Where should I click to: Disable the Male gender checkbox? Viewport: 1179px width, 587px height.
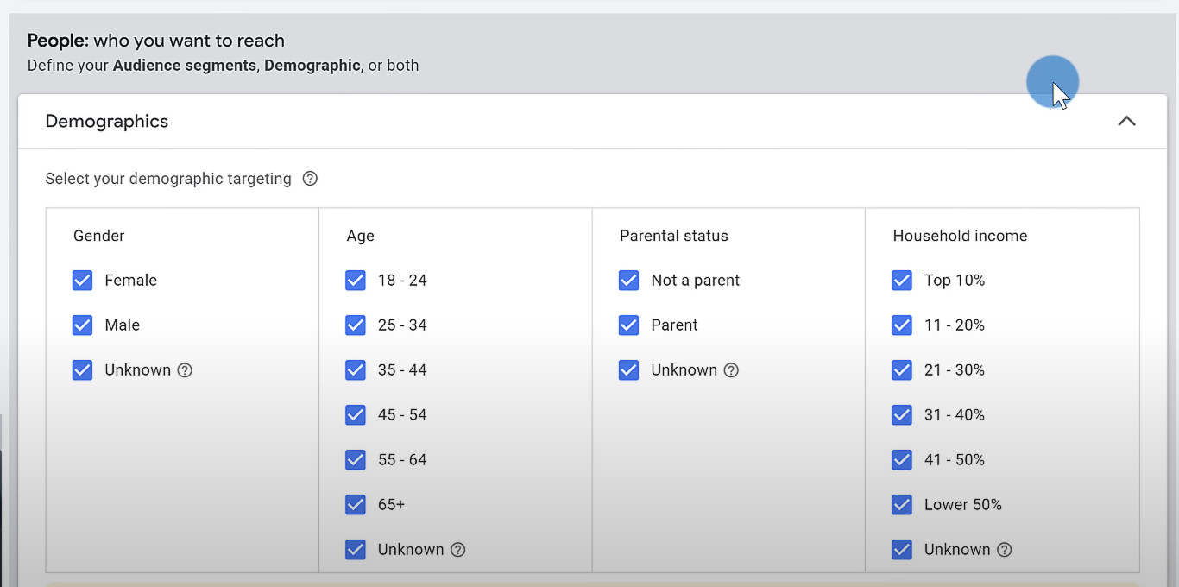[x=82, y=325]
